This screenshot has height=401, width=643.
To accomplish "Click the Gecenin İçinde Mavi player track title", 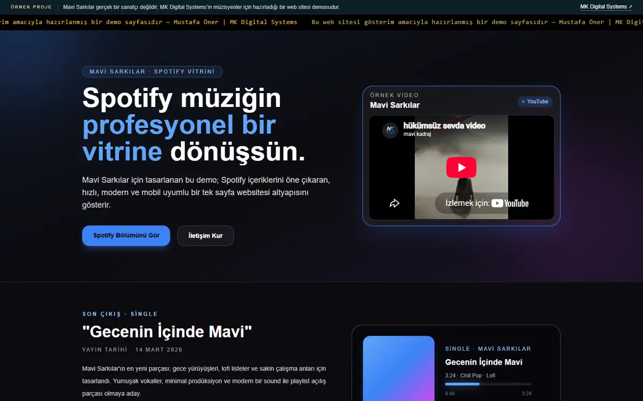I will pyautogui.click(x=484, y=362).
